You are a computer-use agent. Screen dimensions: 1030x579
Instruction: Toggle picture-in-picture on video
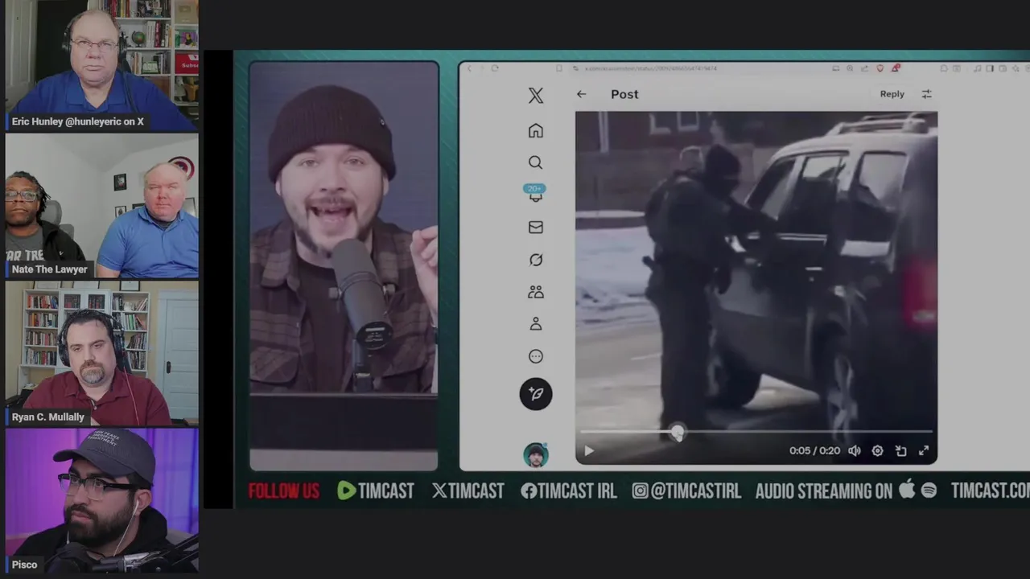tap(901, 451)
